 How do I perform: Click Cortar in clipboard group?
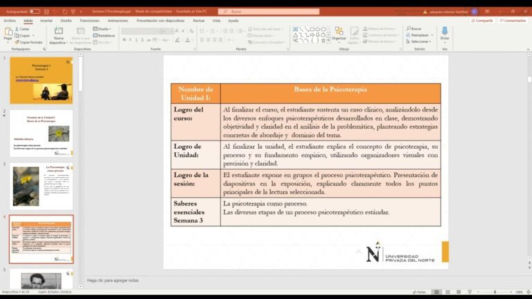[x=22, y=29]
